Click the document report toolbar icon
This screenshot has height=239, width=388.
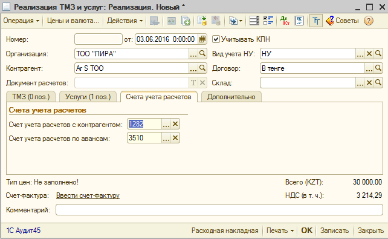pyautogui.click(x=299, y=21)
